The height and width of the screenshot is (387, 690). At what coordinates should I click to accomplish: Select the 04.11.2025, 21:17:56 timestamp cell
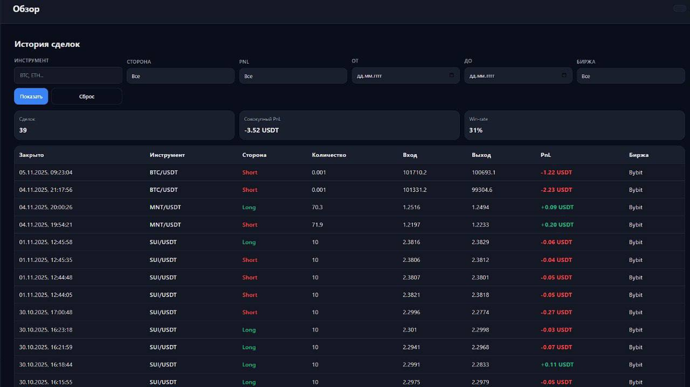click(46, 190)
